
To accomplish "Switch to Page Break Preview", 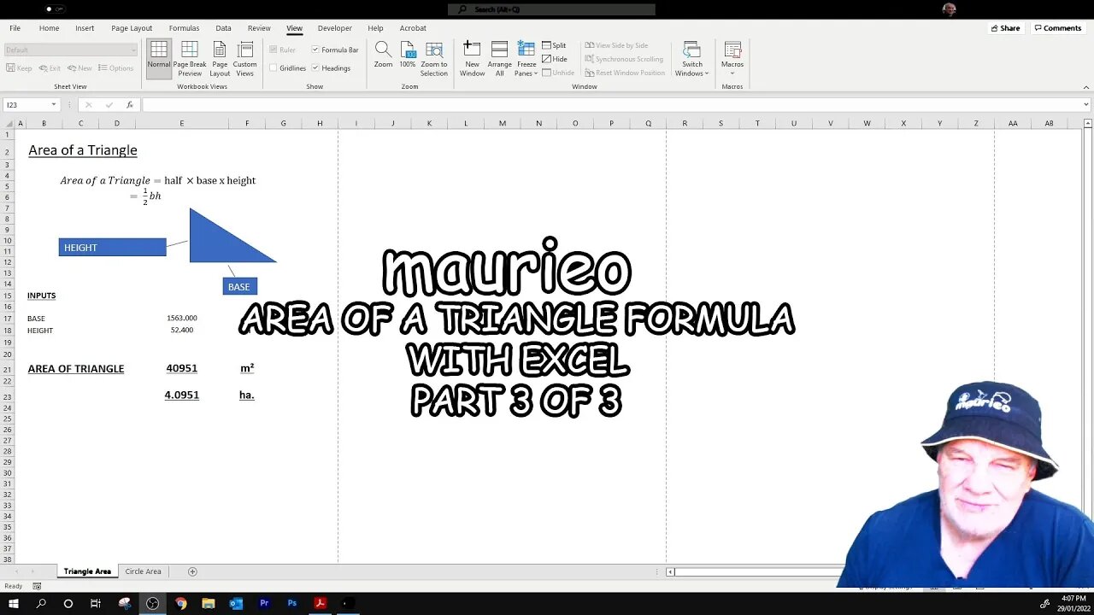I will [190, 59].
